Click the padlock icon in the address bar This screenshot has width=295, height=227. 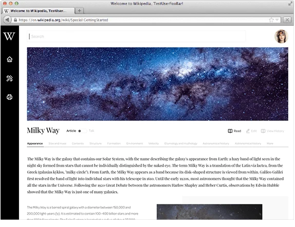point(15,20)
